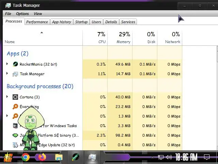Screen dimensions: 218x164
Task: Select the RocketMania process icon
Action: [15, 64]
